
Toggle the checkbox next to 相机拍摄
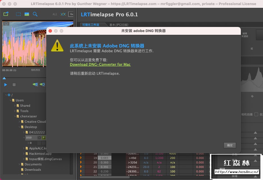pos(256,114)
